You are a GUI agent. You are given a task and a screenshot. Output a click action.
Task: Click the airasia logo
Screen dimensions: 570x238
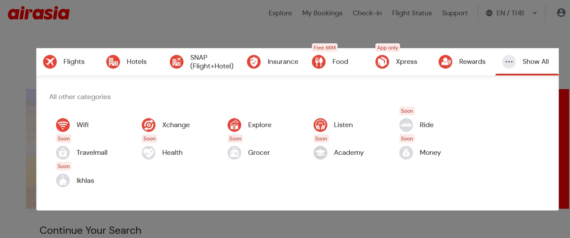[39, 13]
